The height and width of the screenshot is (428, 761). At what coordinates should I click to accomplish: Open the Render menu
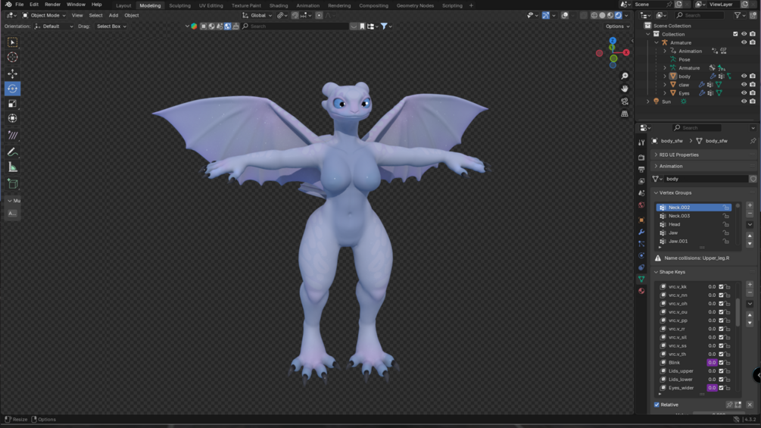pos(52,5)
